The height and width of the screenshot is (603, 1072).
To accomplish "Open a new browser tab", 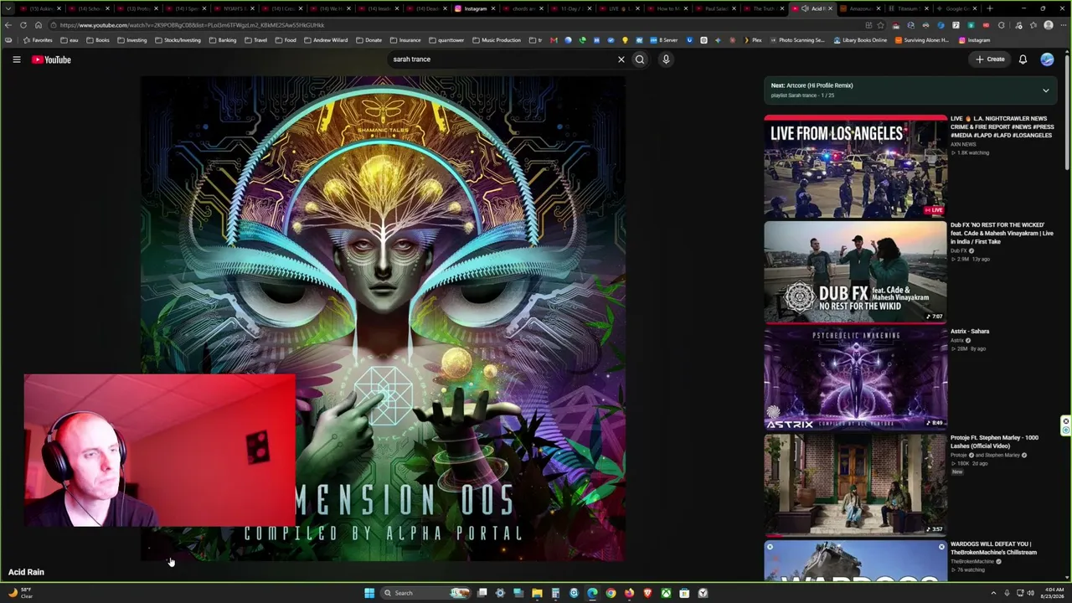I will (989, 8).
